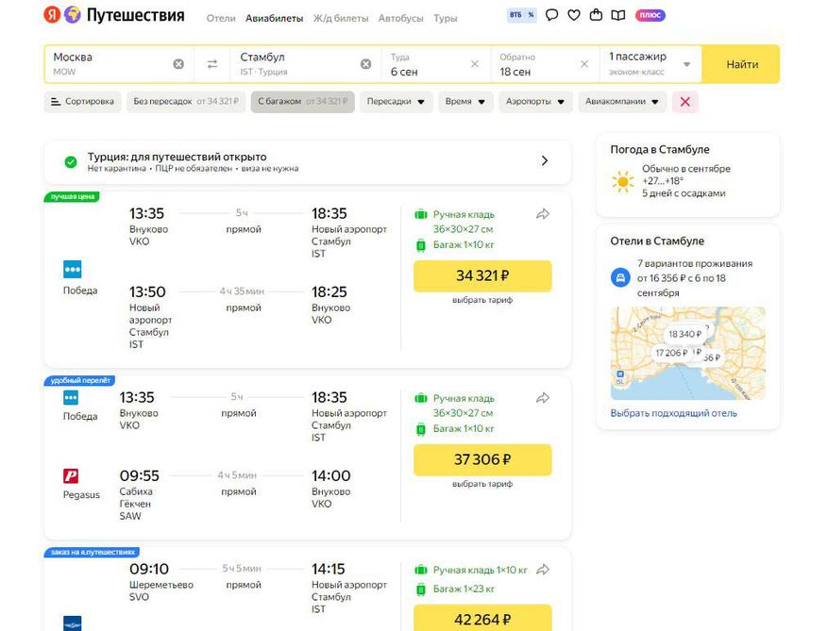The image size is (828, 631).
Task: Open the Istanbul hotels map thumbnail
Action: click(x=687, y=353)
